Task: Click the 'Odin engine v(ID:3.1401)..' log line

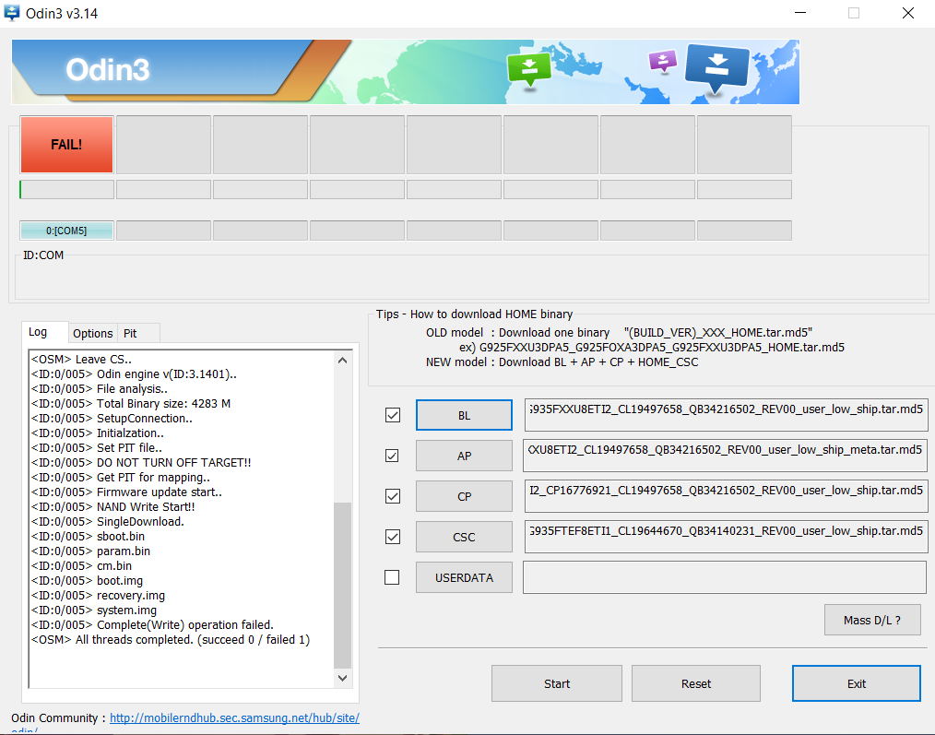Action: coord(135,374)
